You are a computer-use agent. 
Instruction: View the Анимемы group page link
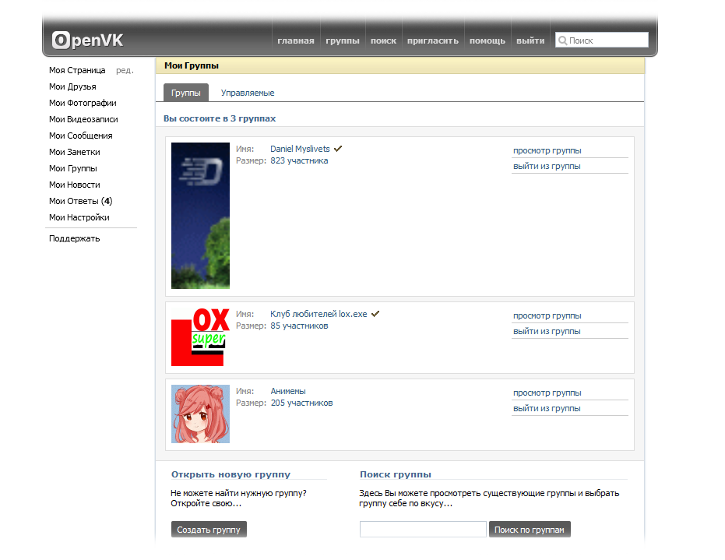coord(547,393)
